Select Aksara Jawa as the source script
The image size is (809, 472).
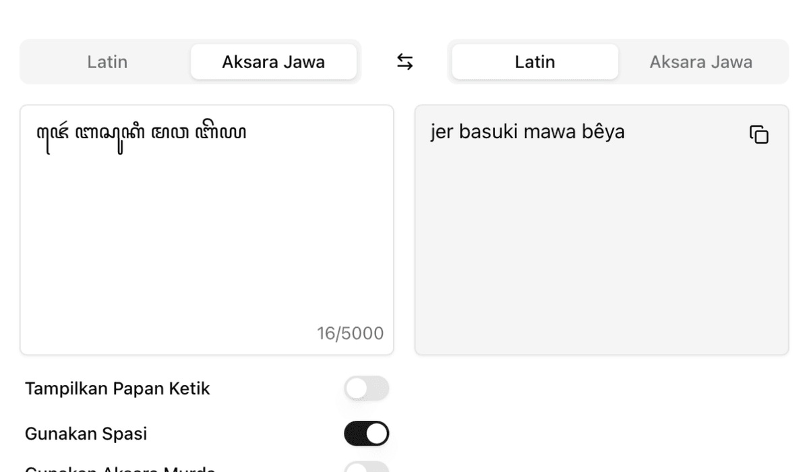(273, 62)
